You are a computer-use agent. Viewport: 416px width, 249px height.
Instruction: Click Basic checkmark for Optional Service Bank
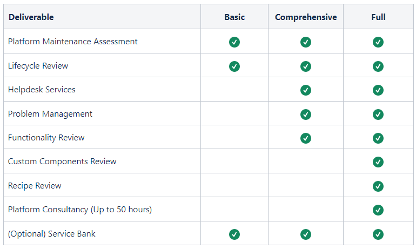click(234, 234)
